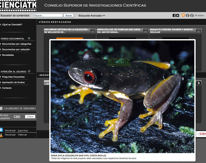Open the orange RSS feed icon

(x=183, y=15)
